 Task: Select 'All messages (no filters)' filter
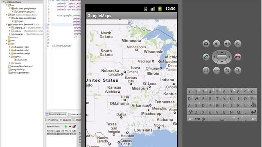(61, 131)
